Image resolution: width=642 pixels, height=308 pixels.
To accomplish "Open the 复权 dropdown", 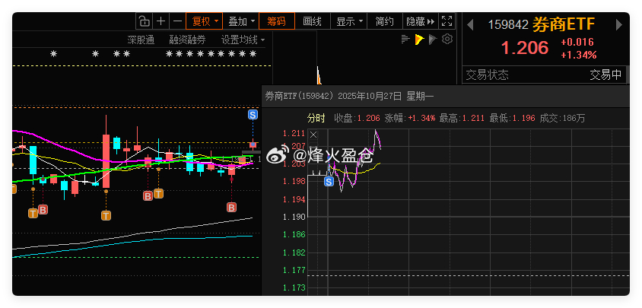I will 204,21.
